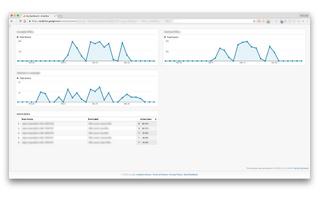This screenshot has height=199, width=319.
Task: Open the Chrome profile button in title bar
Action: [x=304, y=15]
